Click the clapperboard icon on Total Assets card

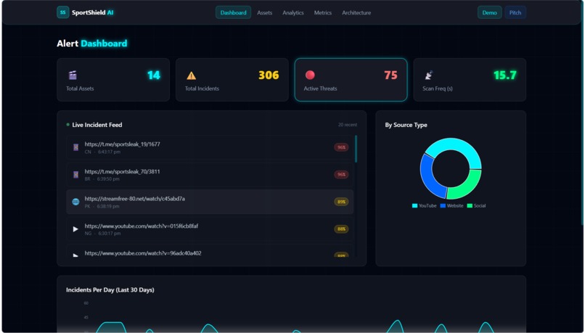click(73, 75)
